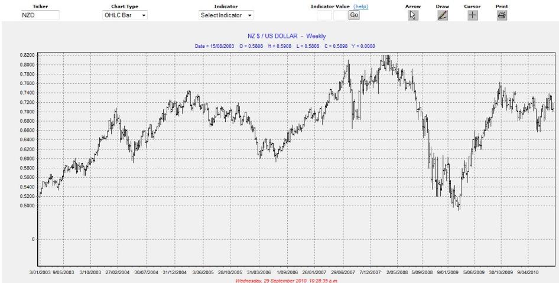Expand the Select Indicator dropdown
559x283 pixels.
click(226, 15)
